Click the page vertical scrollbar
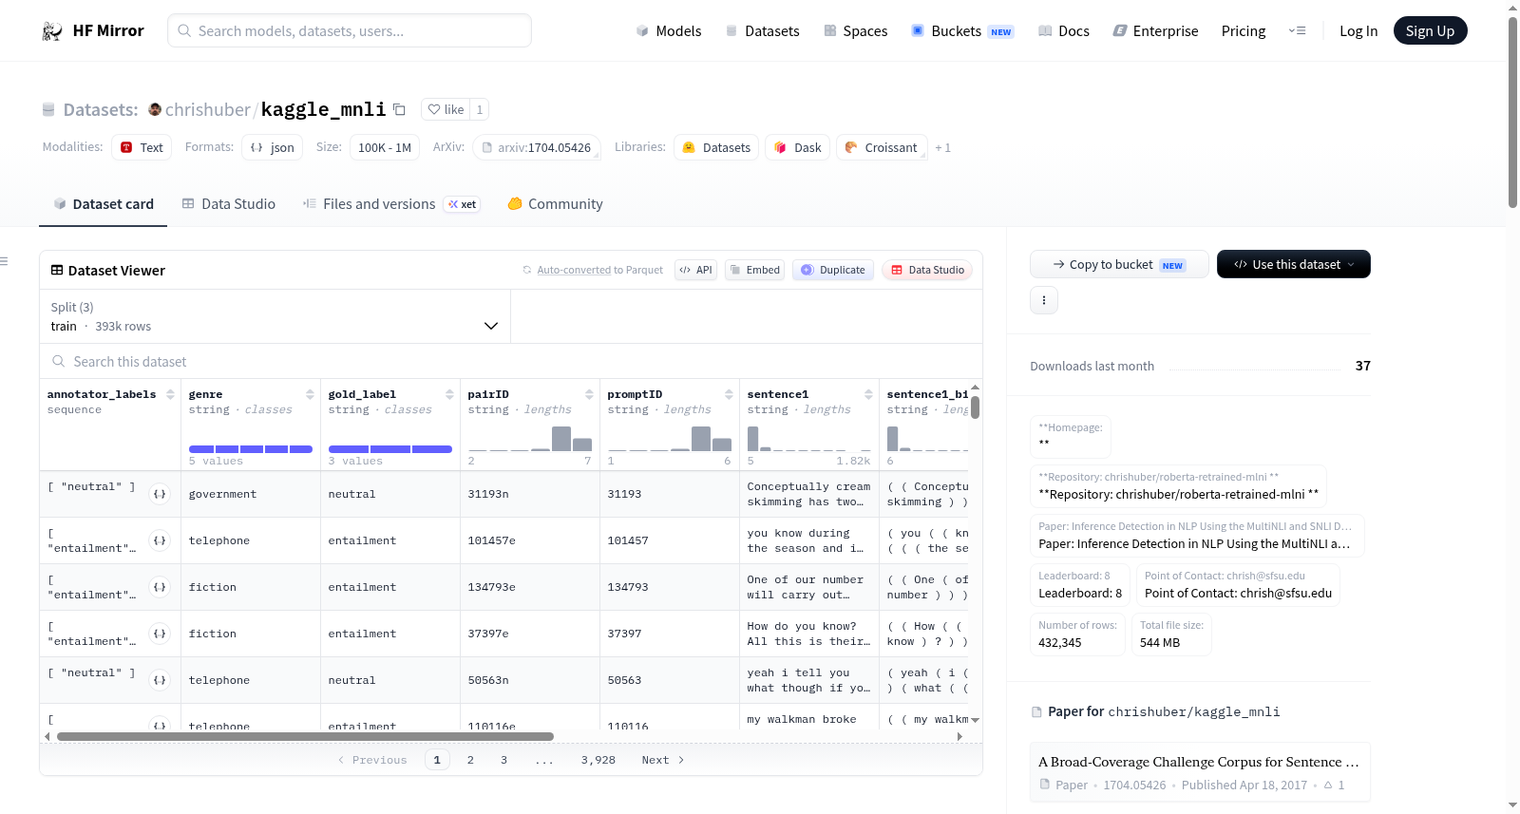The image size is (1520, 814). [1512, 112]
